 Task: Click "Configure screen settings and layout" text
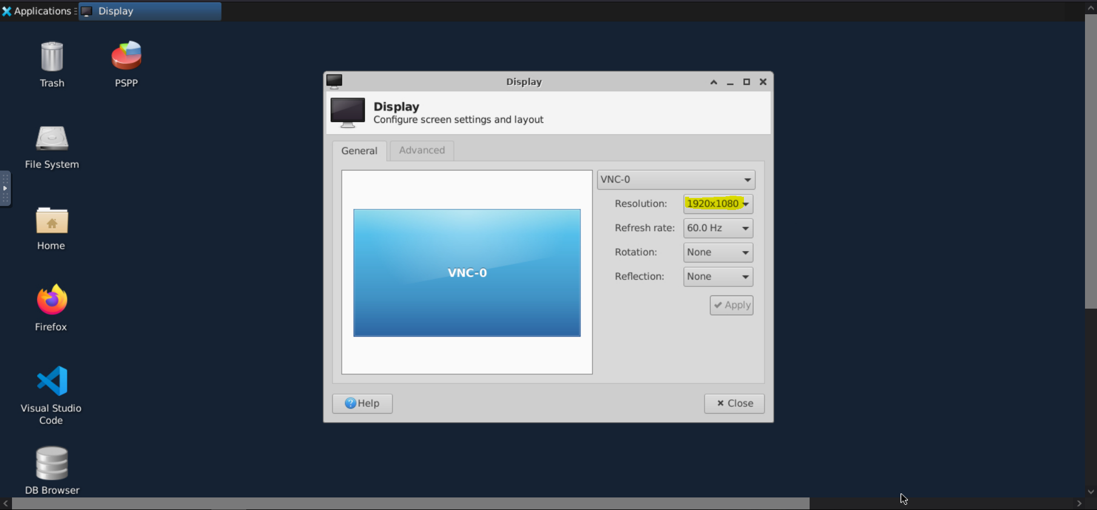458,120
